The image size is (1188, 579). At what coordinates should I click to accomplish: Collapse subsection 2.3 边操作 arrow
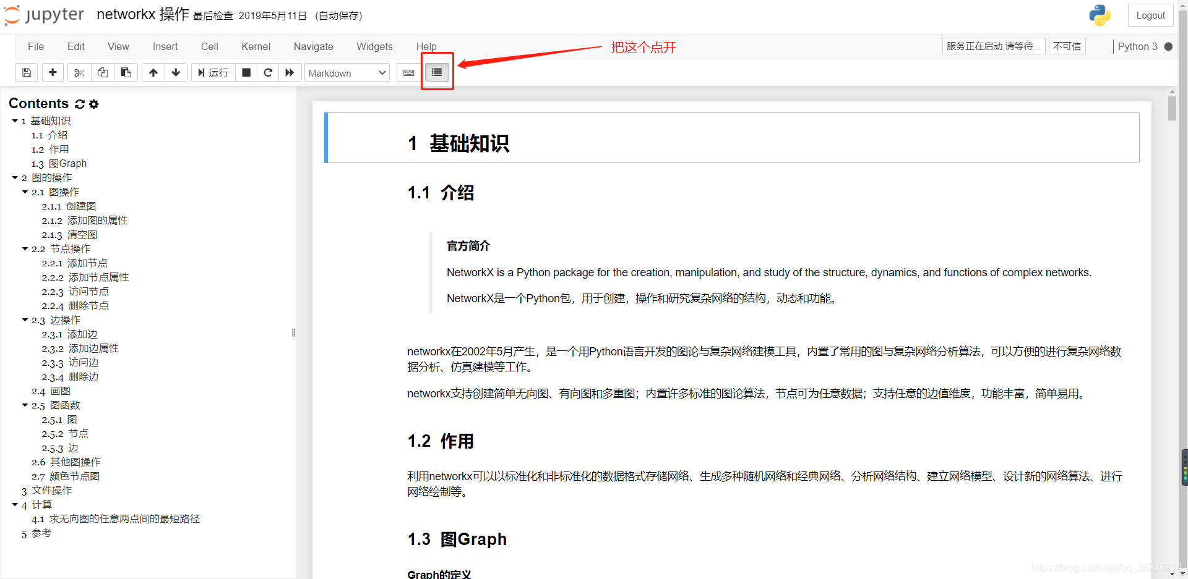(x=25, y=319)
